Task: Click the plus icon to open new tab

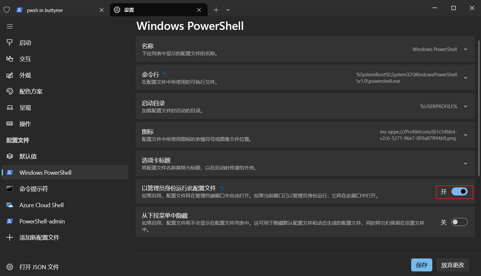Action: (216, 10)
